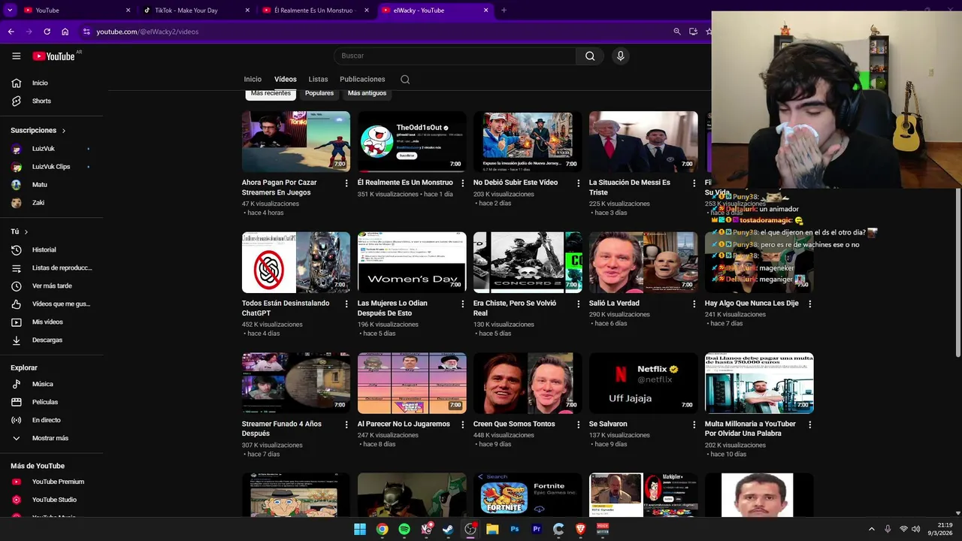Switch to Él Realmente Es Un Monstruo browser tab
The height and width of the screenshot is (541, 962).
(x=316, y=11)
